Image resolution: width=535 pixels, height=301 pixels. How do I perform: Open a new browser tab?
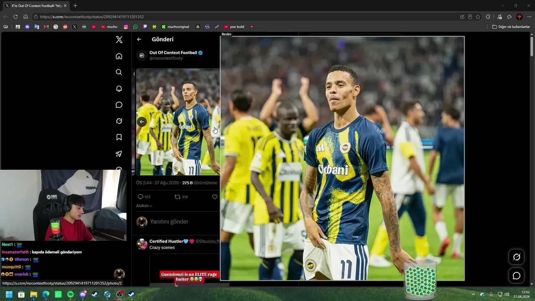pos(75,6)
